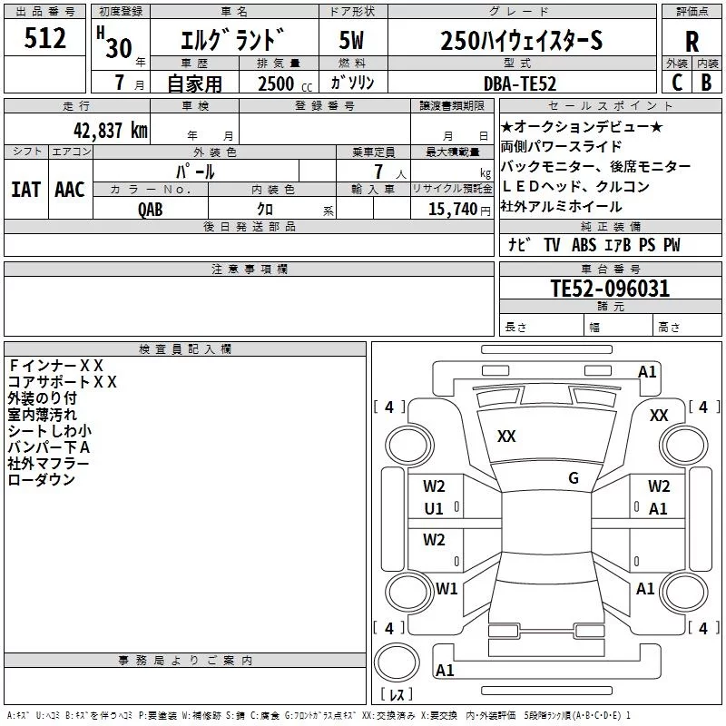Select the 高さ dimension label
The image size is (726, 726).
click(x=669, y=327)
